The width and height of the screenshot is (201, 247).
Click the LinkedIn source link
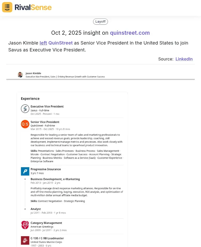[184, 59]
